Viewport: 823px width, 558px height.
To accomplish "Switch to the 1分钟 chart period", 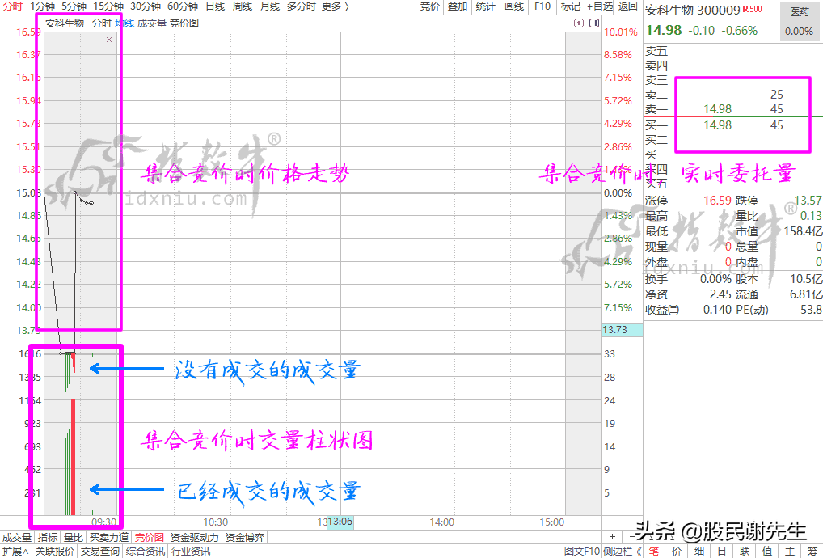I will click(x=43, y=6).
